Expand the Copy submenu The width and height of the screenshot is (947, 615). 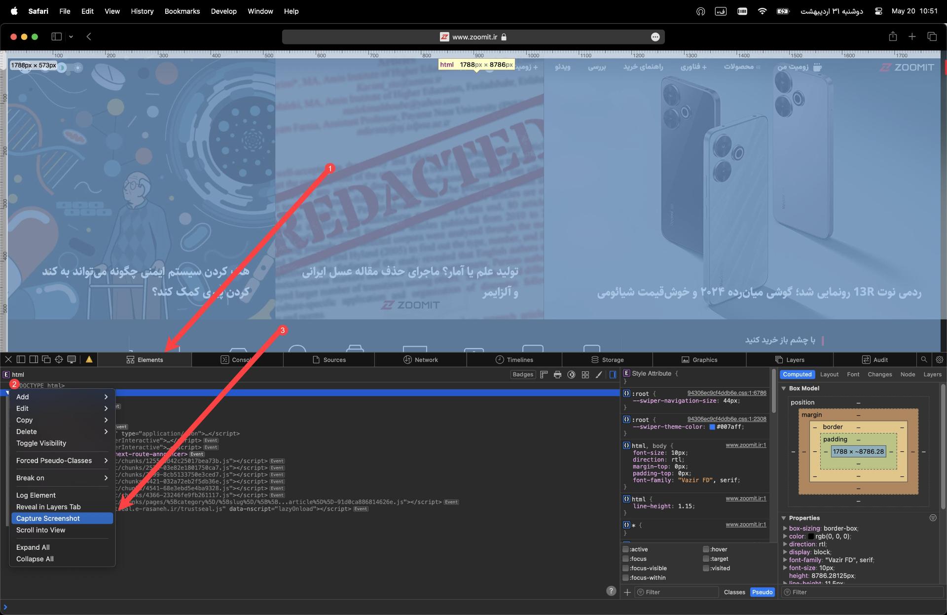pos(62,420)
